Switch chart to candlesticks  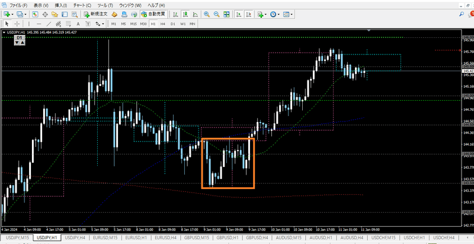[185, 14]
